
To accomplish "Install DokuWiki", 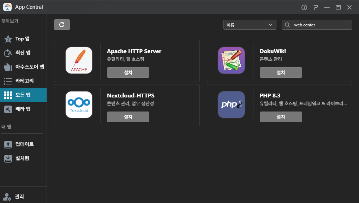I will click(x=281, y=72).
